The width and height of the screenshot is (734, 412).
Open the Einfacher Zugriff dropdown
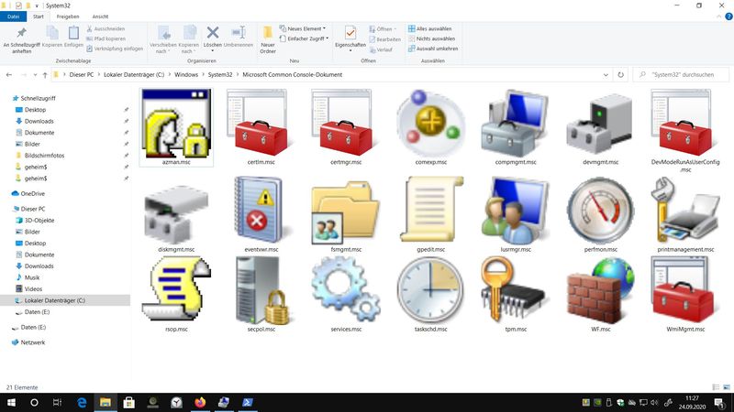[304, 38]
